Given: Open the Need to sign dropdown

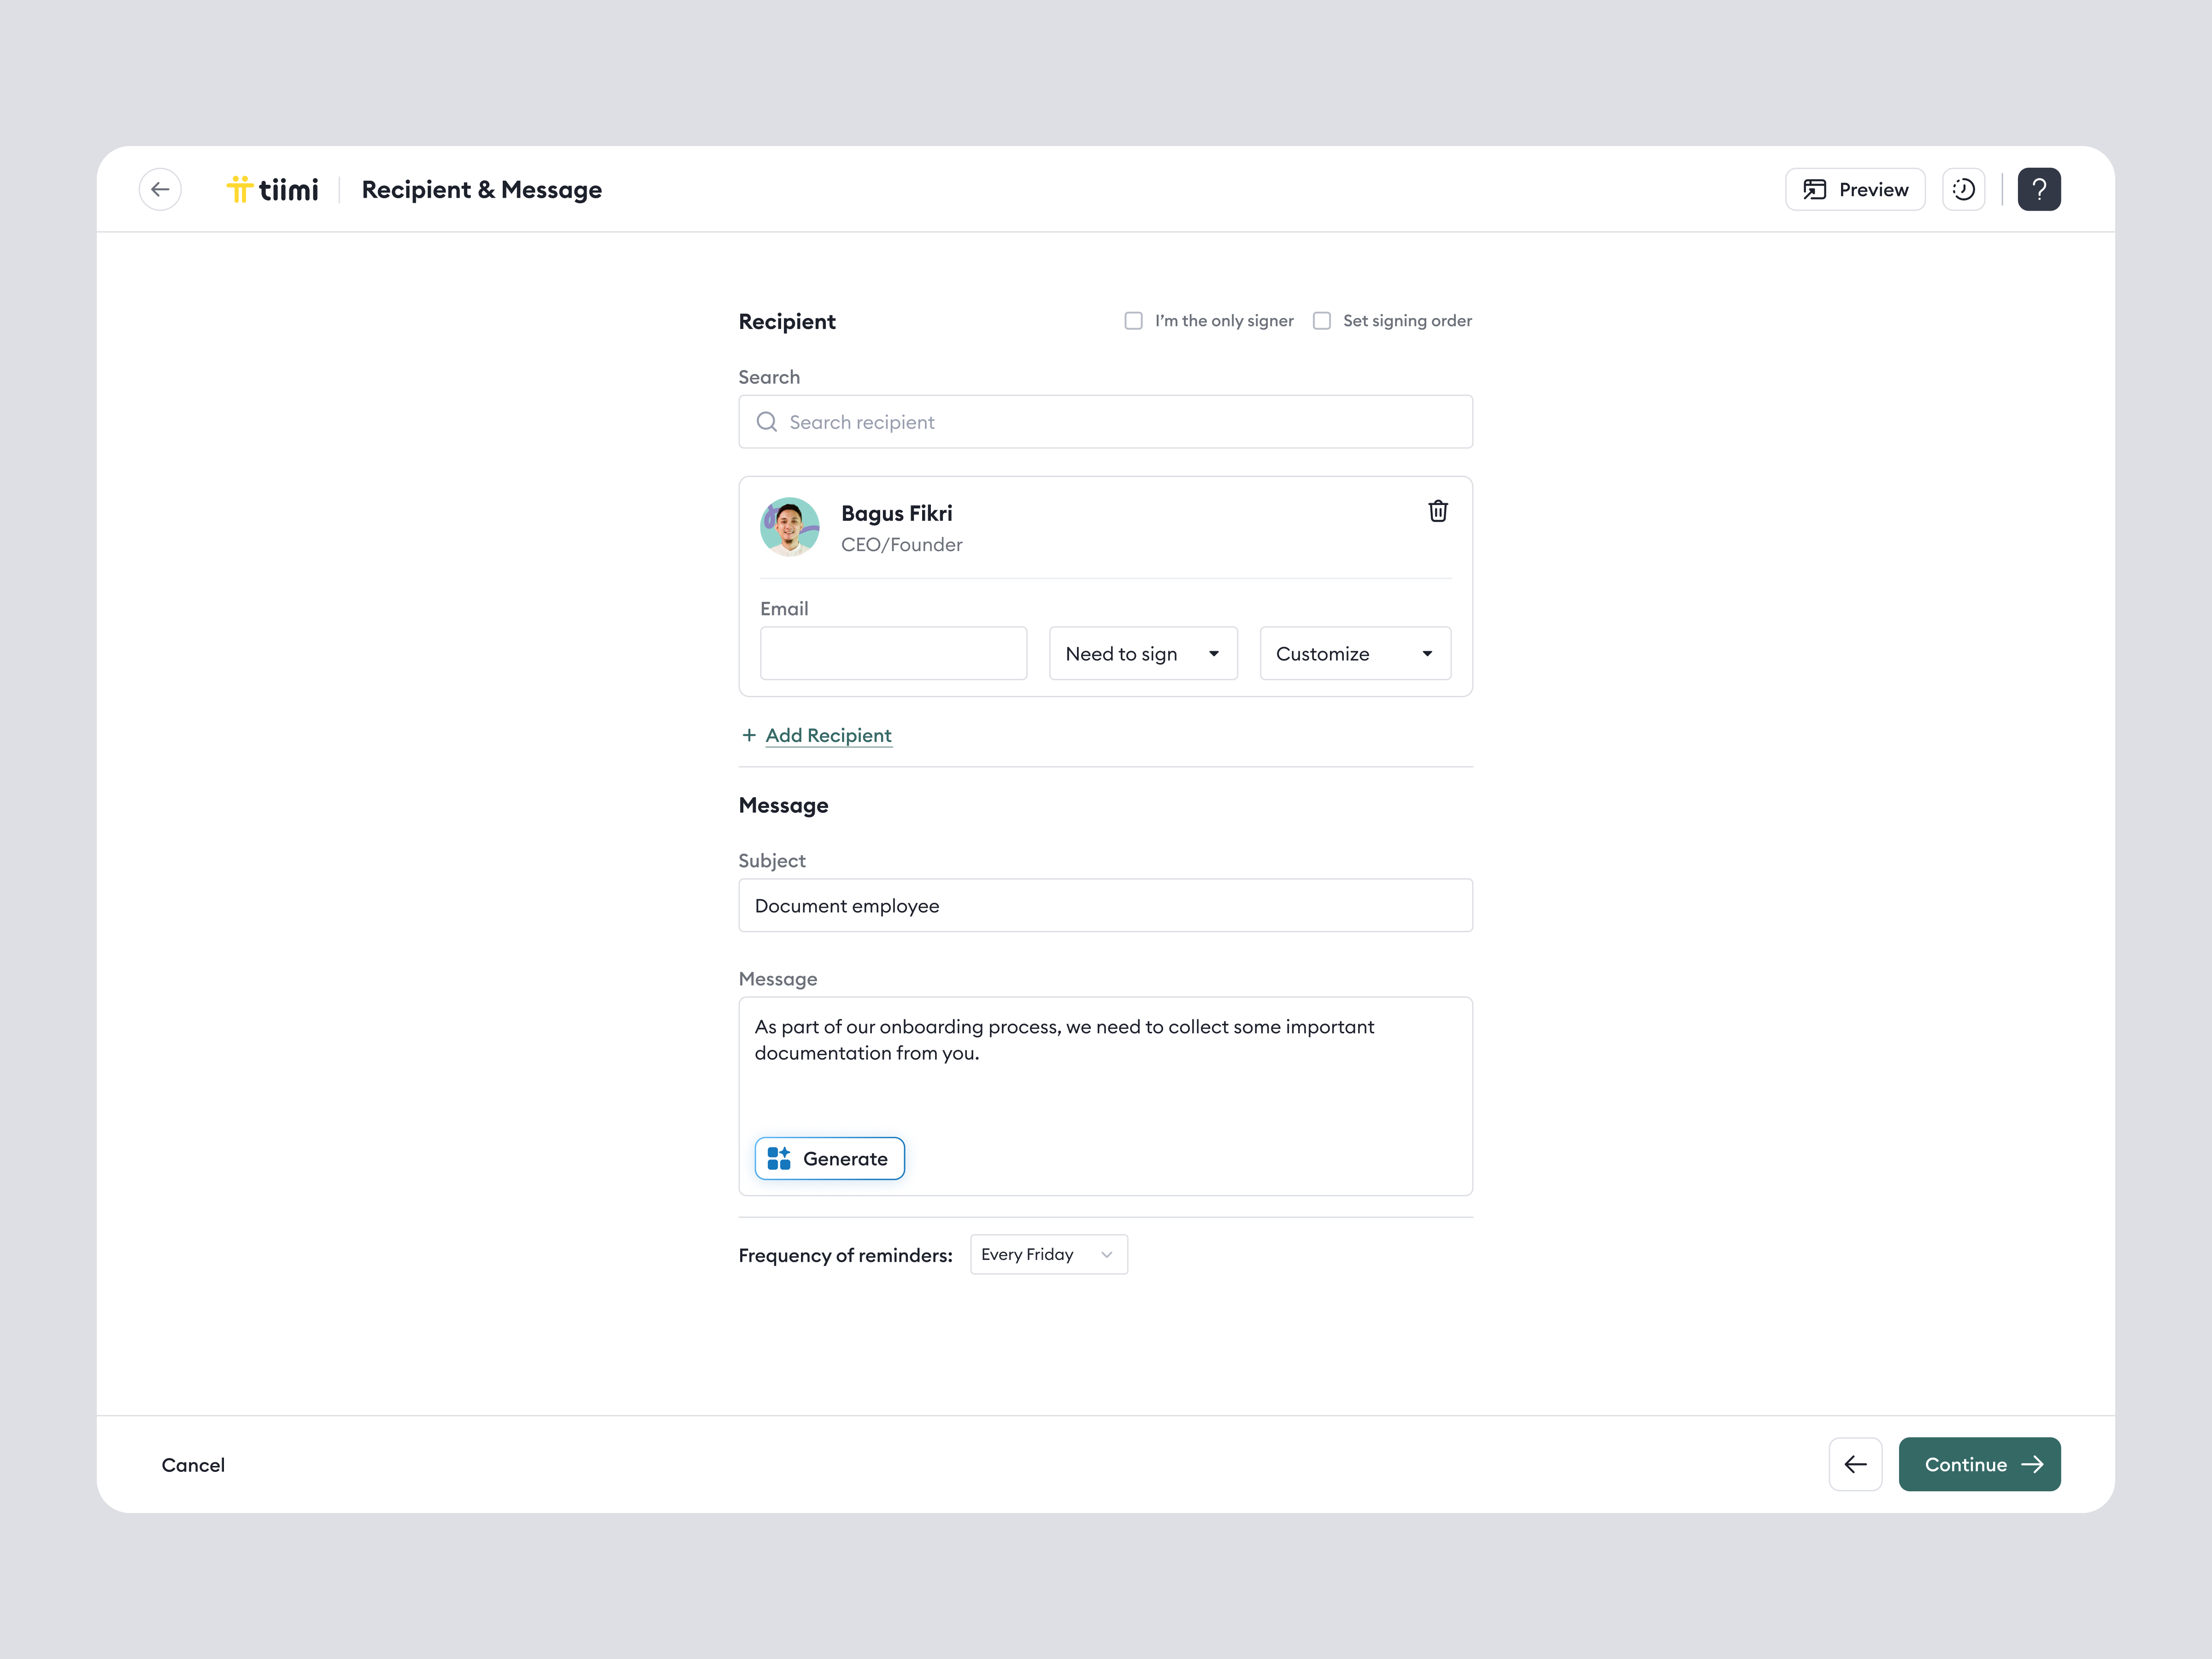Looking at the screenshot, I should (x=1142, y=653).
